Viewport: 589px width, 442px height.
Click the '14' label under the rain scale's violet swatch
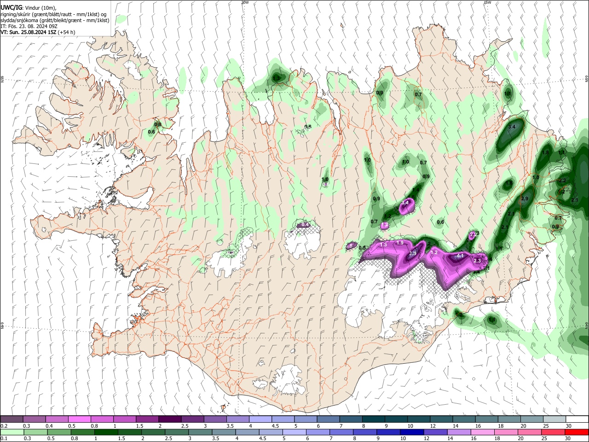pos(450,439)
